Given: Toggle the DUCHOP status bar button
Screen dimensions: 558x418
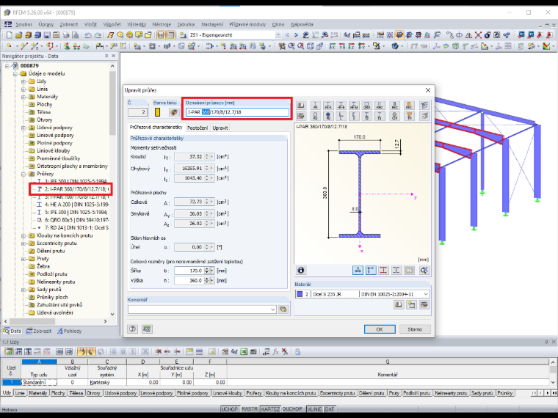Looking at the screenshot, I should coord(292,409).
